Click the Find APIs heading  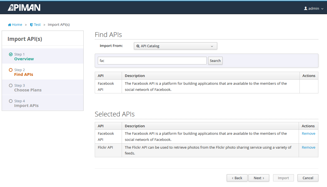108,35
